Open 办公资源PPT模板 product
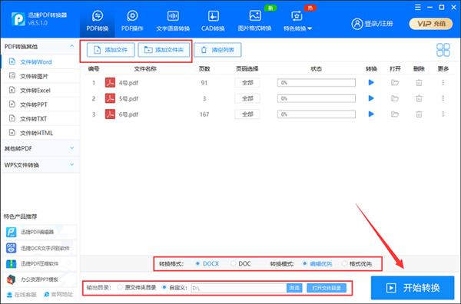The image size is (461, 304). [40, 279]
